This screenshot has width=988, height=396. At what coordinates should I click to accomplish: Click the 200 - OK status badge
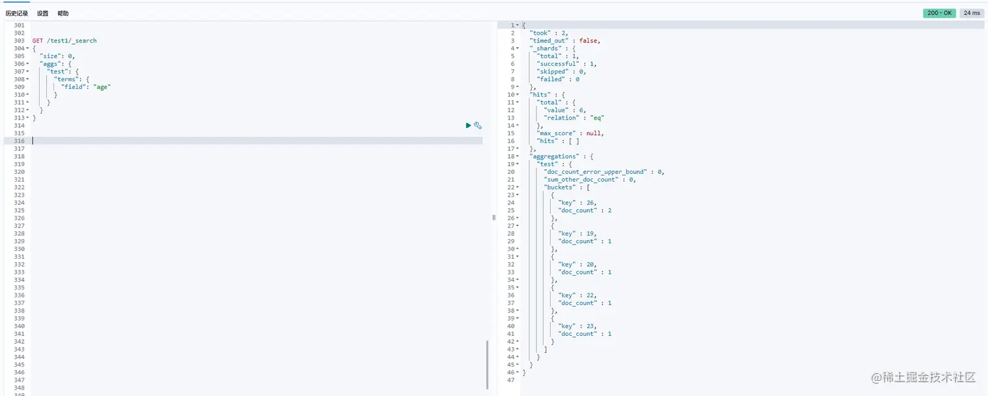click(940, 13)
